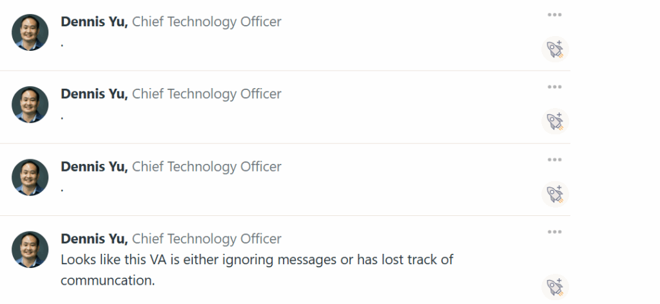The width and height of the screenshot is (660, 304).
Task: Click Dennis Yu's avatar on the second comment
Action: pyautogui.click(x=30, y=105)
